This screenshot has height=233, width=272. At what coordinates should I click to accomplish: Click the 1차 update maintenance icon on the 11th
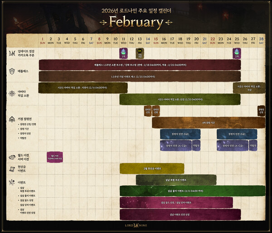pyautogui.click(x=124, y=53)
